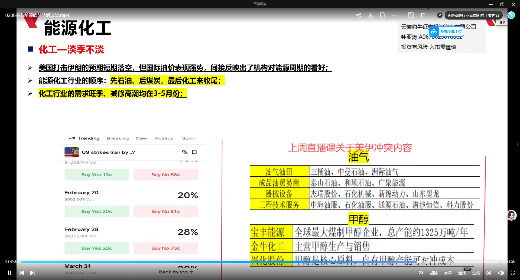Viewport: 520px width, 280px height.
Task: Open the girl avatar assistant on the right
Action: [511, 216]
